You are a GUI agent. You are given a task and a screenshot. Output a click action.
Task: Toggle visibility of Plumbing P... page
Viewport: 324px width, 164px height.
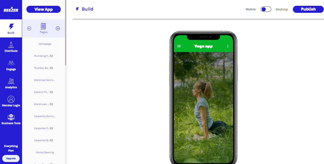(x=51, y=56)
